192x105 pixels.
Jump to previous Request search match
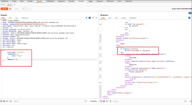click(7, 101)
